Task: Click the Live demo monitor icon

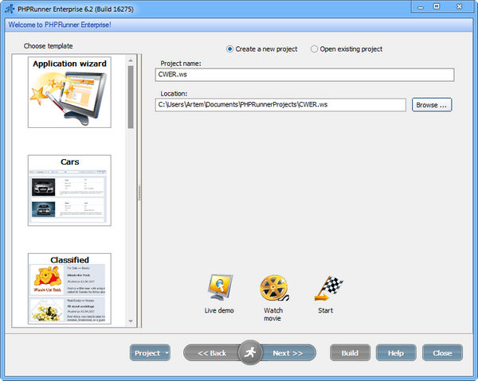Action: click(x=219, y=287)
